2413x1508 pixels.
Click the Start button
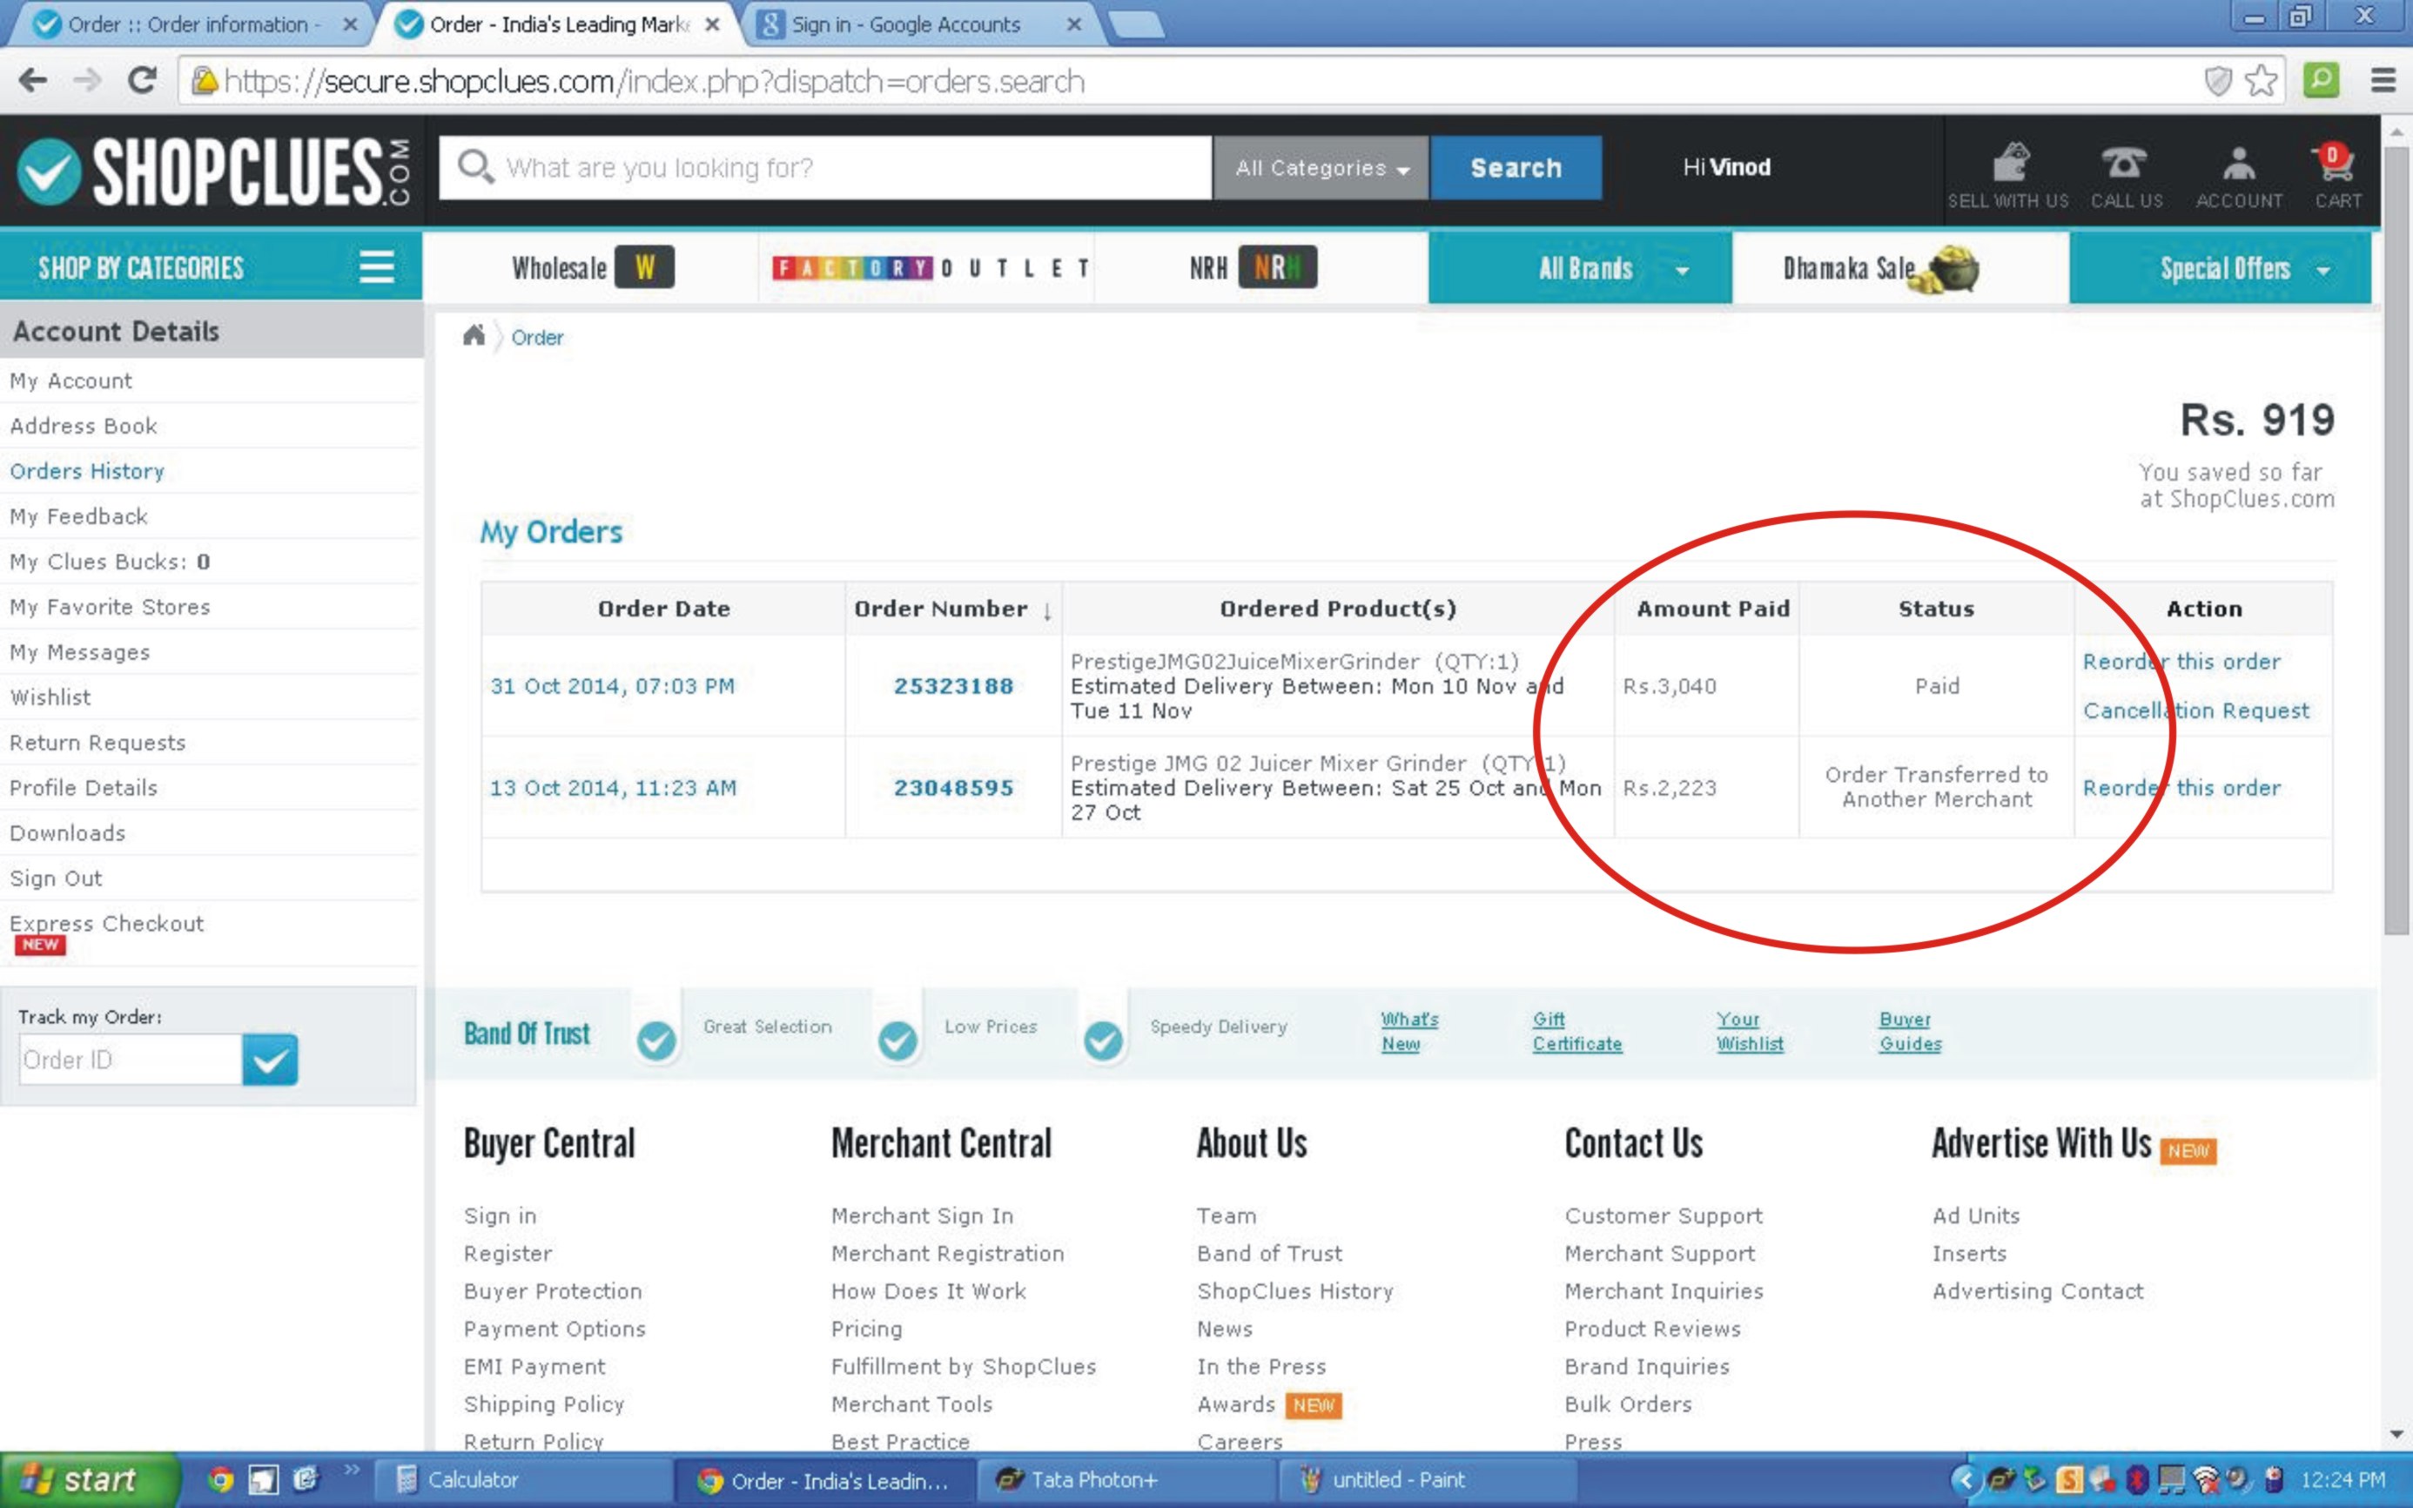pyautogui.click(x=88, y=1480)
